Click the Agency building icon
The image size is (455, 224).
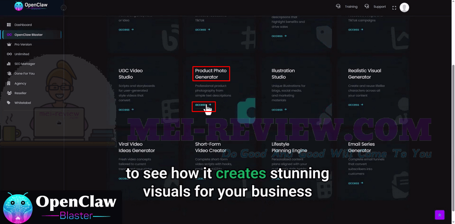[9, 83]
